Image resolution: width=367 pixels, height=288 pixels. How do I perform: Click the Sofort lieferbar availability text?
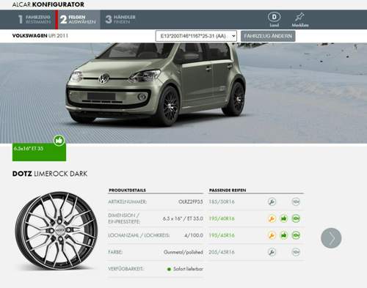coord(188,269)
